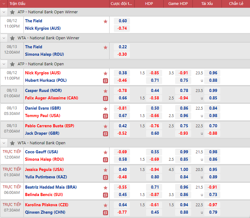Choose Coco Gauff moneyline -0.69
Image resolution: width=250 pixels, height=218 pixels.
122,152
